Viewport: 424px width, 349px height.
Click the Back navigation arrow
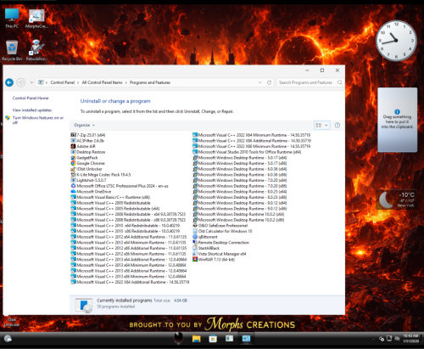9,82
